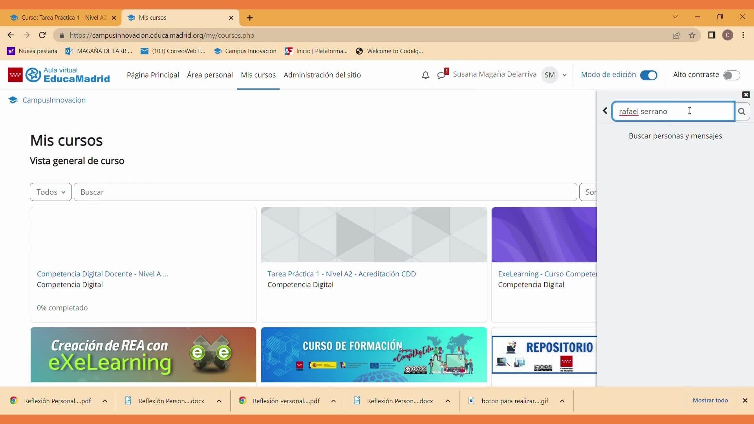Enable Alto contraste switch
Image resolution: width=754 pixels, height=424 pixels.
[x=731, y=75]
